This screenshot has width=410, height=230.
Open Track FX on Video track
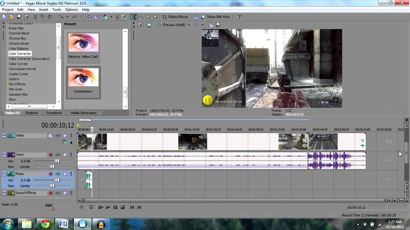58,135
